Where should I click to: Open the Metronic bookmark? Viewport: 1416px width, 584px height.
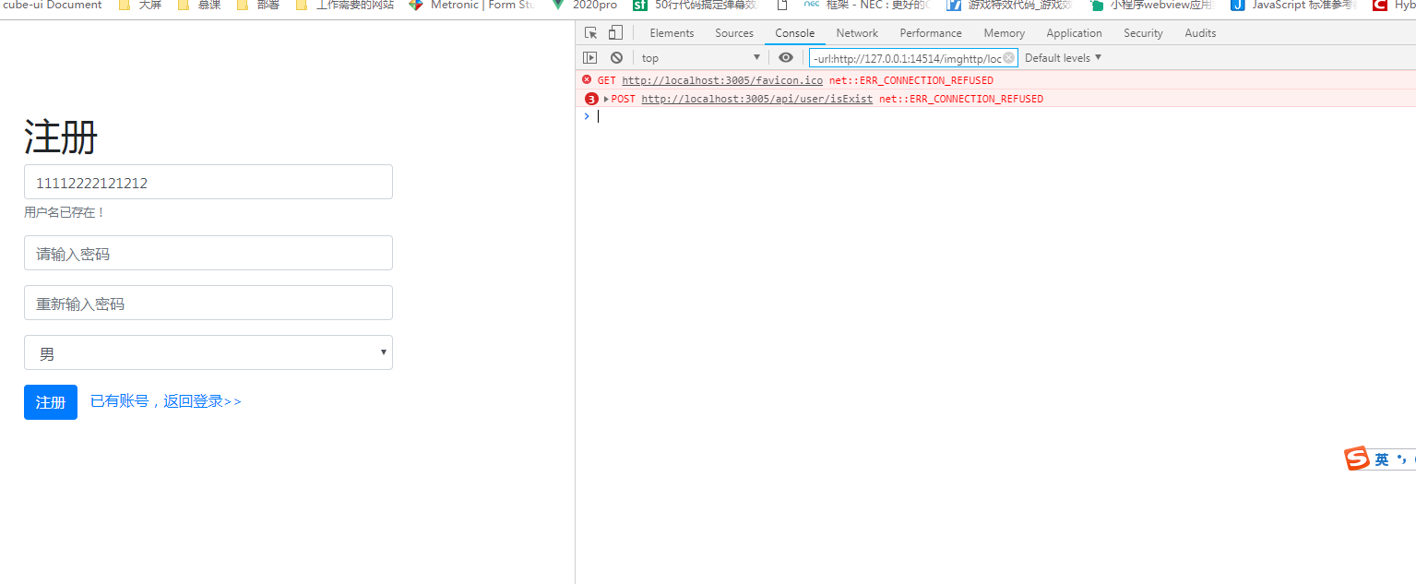pyautogui.click(x=472, y=6)
